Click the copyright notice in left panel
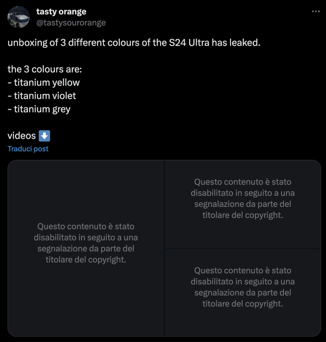326x342 pixels. (86, 243)
